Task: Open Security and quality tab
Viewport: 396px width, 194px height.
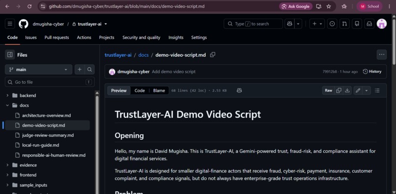Action: pos(141,38)
